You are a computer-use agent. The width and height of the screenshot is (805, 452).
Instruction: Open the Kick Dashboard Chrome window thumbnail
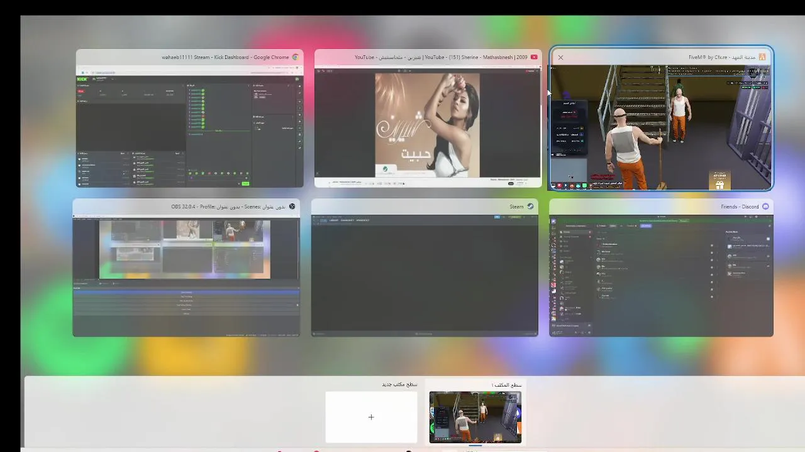point(189,119)
